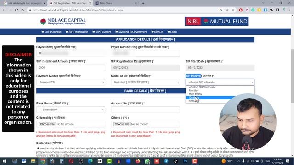Open the Select Bank dropdown

pyautogui.click(x=71, y=110)
